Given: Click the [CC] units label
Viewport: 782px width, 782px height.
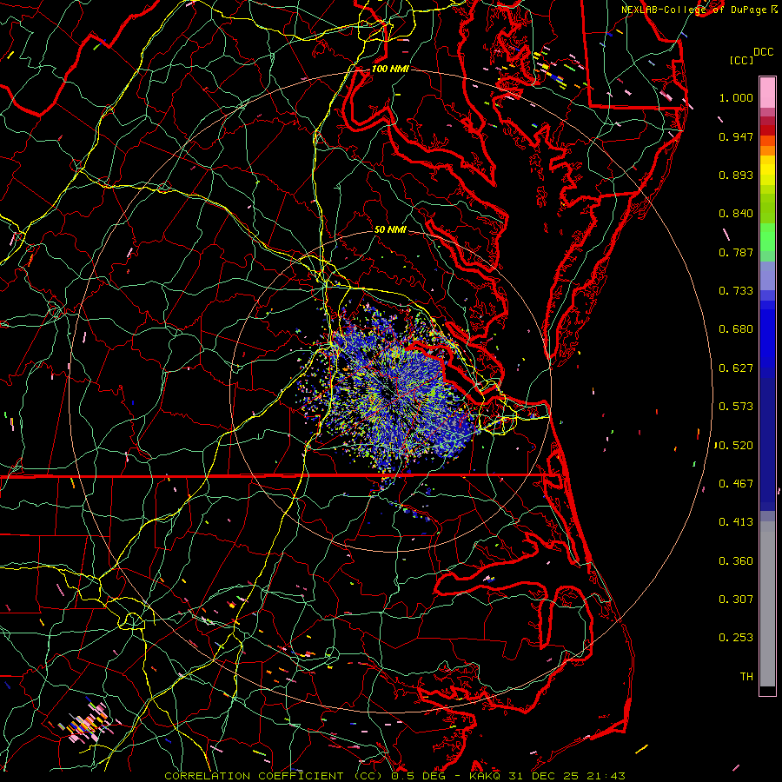Looking at the screenshot, I should (x=741, y=60).
